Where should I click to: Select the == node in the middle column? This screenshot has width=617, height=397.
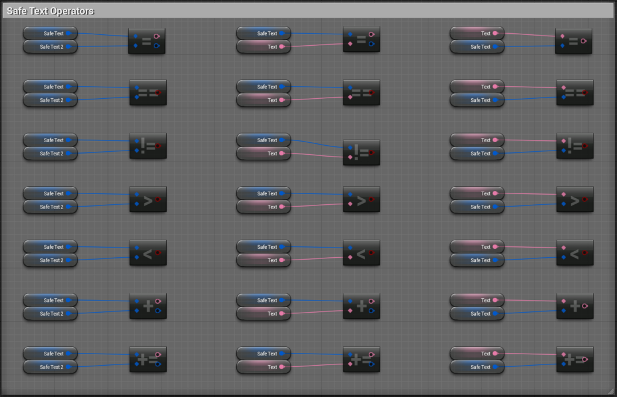coord(361,93)
